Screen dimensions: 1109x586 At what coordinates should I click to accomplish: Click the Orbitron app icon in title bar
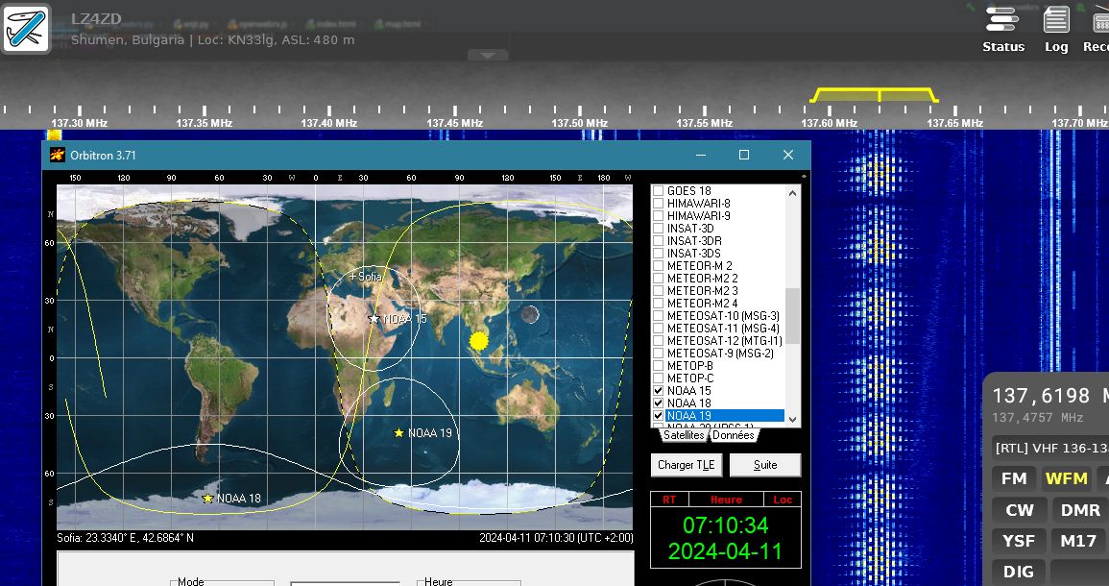tap(57, 155)
